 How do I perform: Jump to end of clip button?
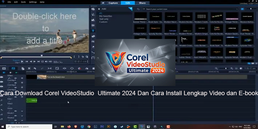pyautogui.click(x=38, y=62)
